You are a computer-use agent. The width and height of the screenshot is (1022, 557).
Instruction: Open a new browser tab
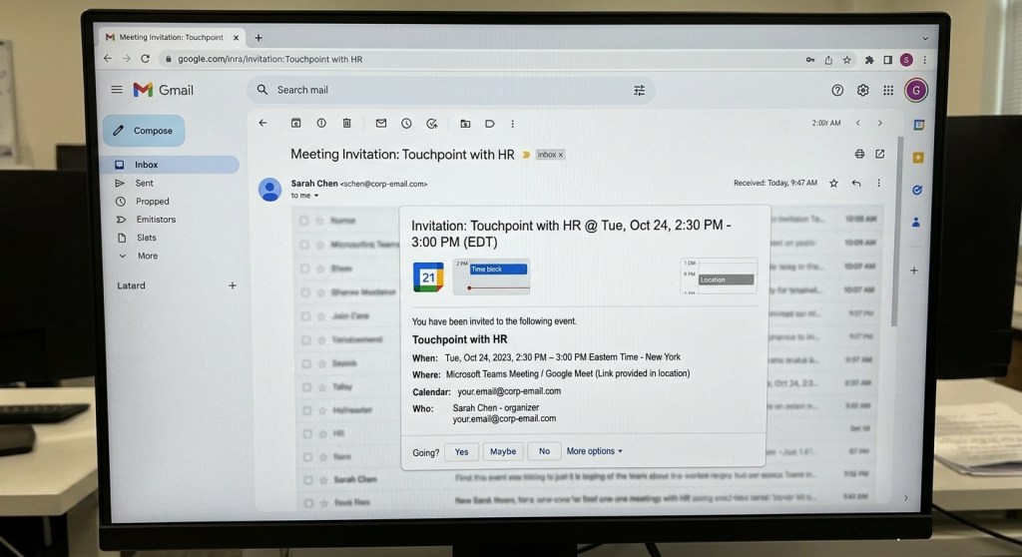[258, 38]
